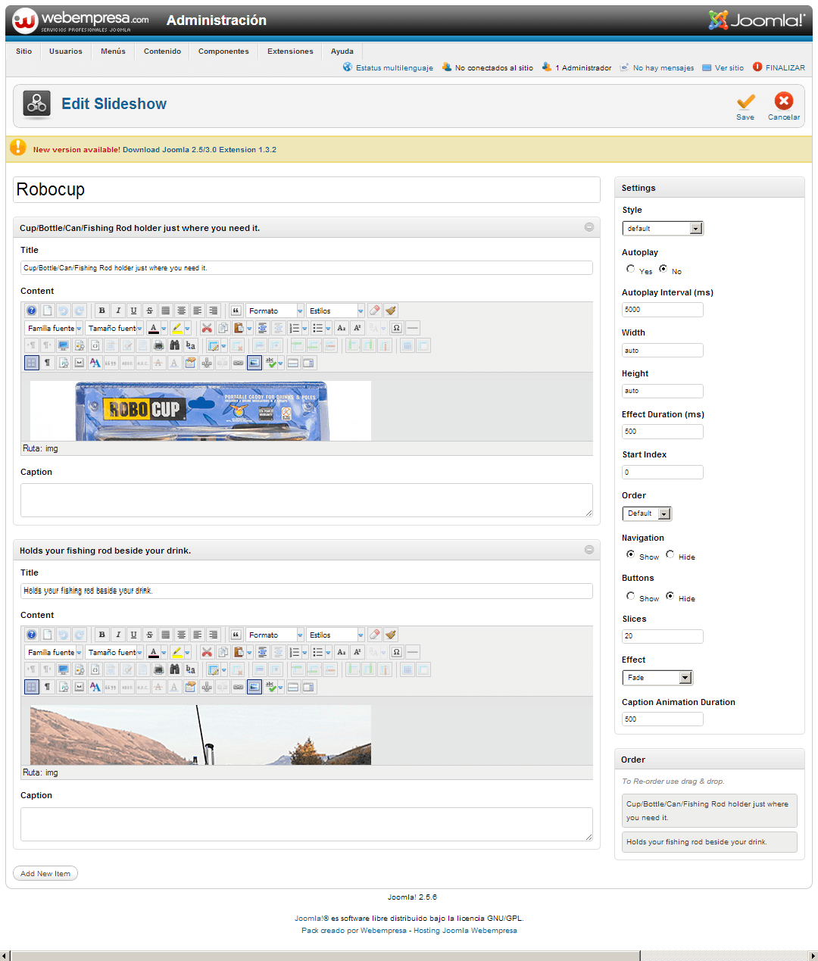This screenshot has height=961, width=818.
Task: Click Align center in the Holds your fishing rod editor
Action: click(182, 635)
